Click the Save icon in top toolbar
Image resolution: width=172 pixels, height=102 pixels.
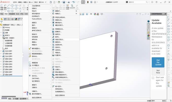point(64,2)
